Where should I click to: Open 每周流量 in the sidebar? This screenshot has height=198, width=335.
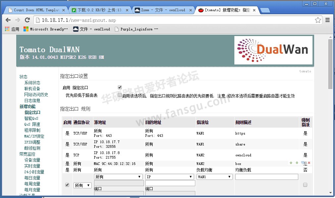click(32, 184)
